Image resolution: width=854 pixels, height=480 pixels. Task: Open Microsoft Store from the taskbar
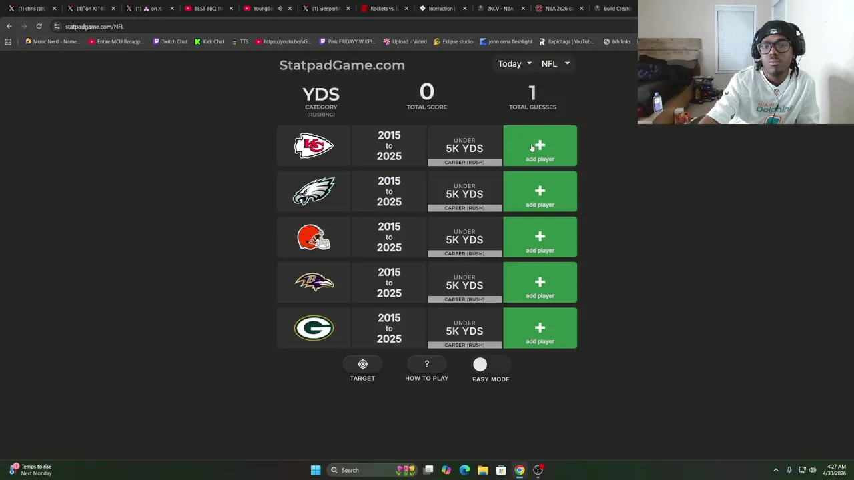(x=501, y=470)
